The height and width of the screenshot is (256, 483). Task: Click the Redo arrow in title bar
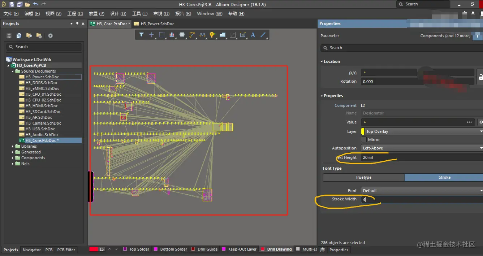(x=43, y=4)
